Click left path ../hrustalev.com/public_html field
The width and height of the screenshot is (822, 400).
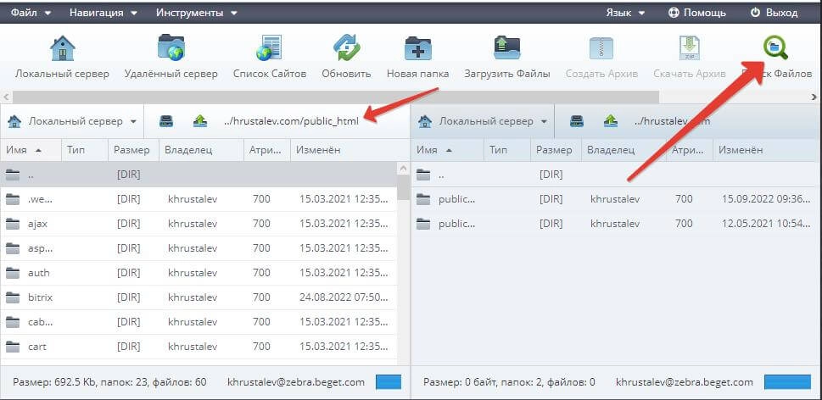tap(292, 121)
